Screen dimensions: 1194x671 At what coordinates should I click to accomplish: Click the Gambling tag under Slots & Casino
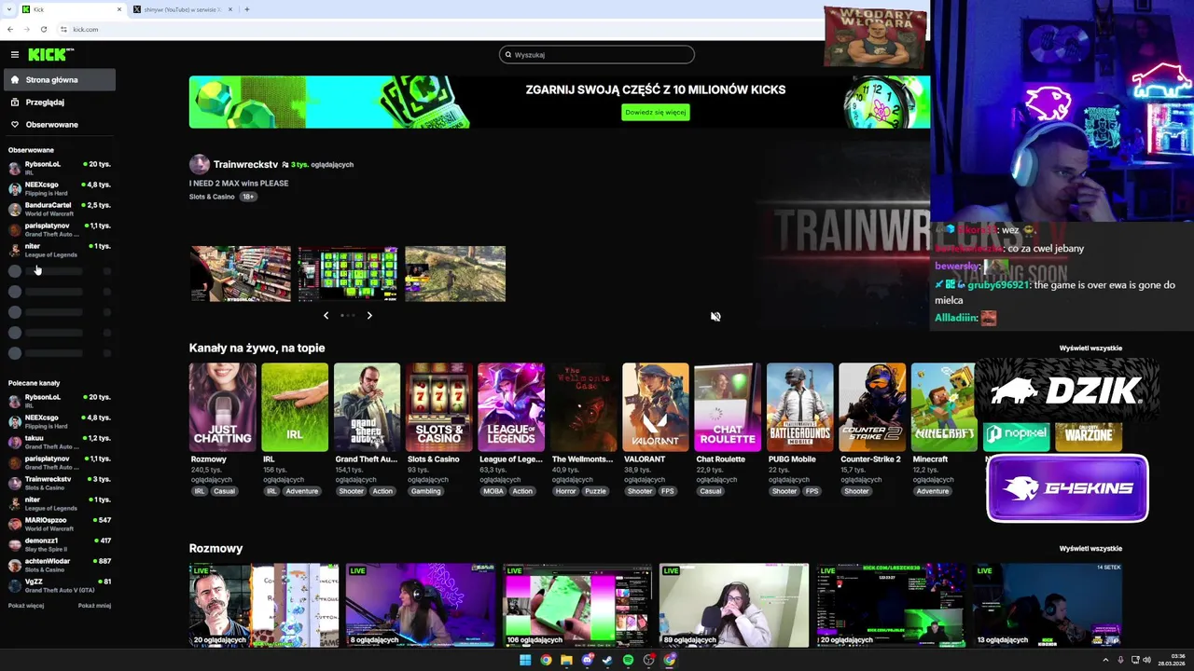pos(425,491)
